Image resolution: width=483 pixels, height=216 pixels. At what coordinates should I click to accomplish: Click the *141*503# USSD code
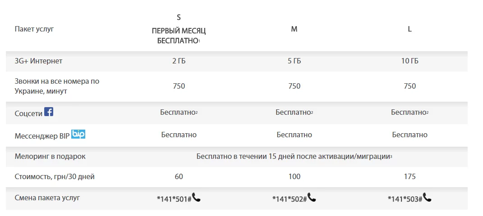pos(405,198)
